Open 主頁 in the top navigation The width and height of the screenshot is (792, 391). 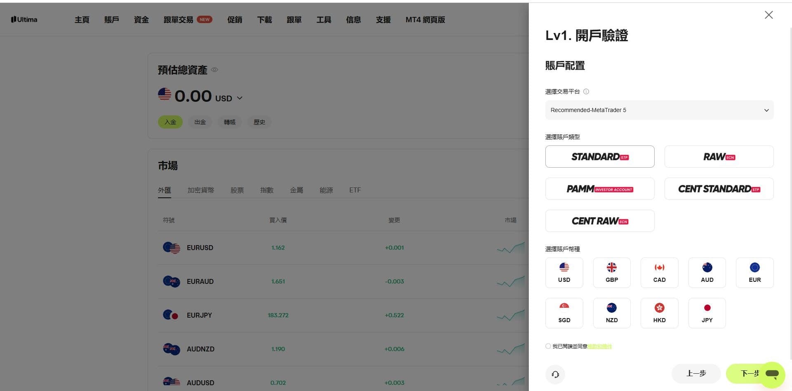tap(82, 20)
